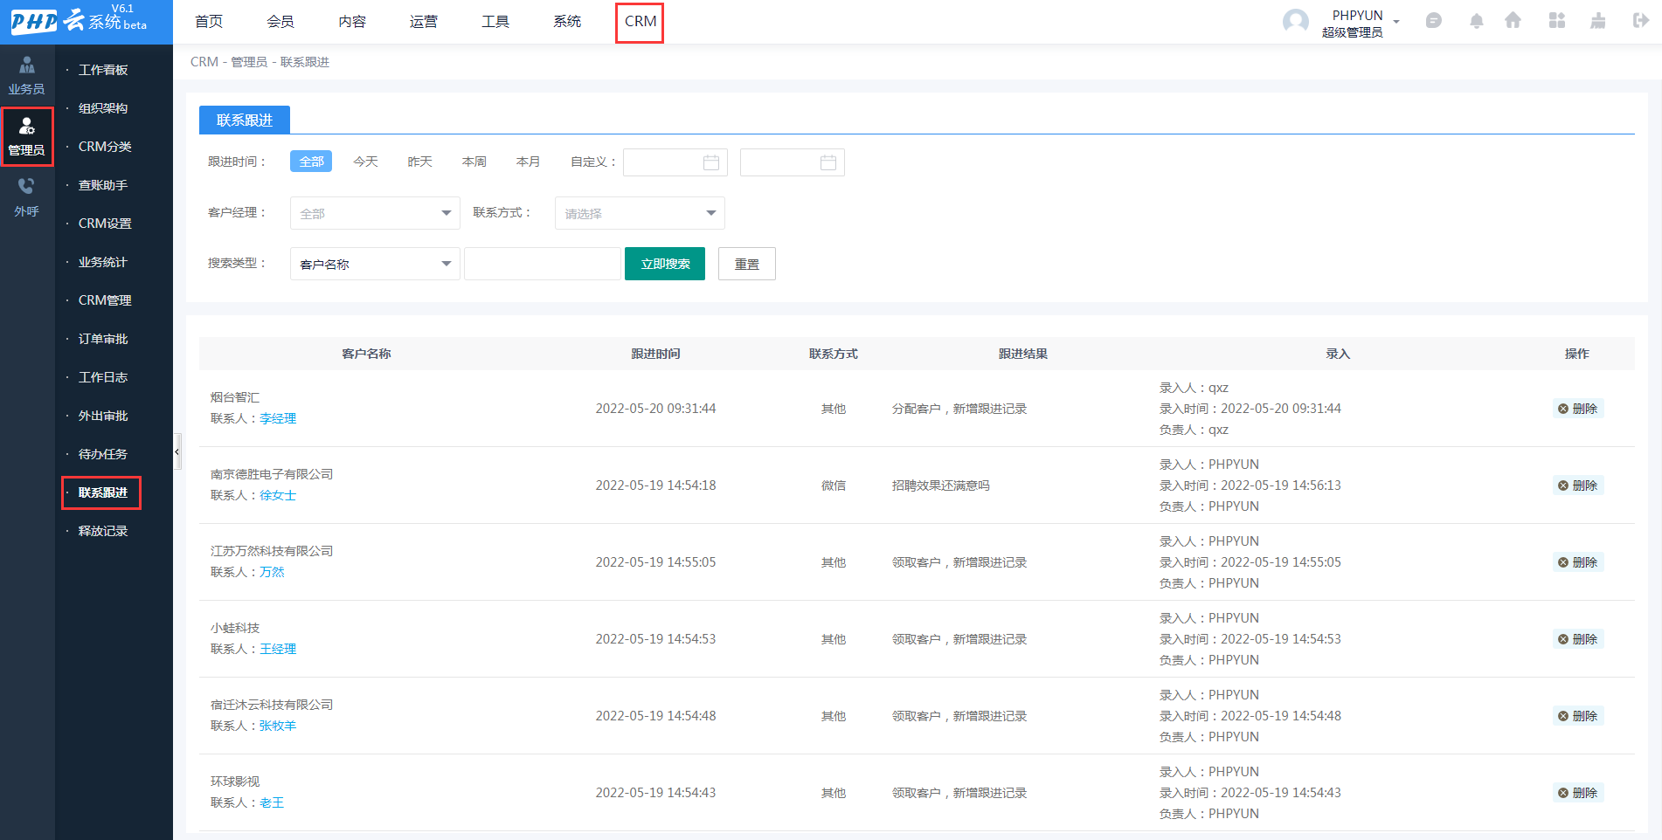Viewport: 1662px width, 840px height.
Task: Open the 搜索类型 客户名称 dropdown
Action: coord(375,264)
